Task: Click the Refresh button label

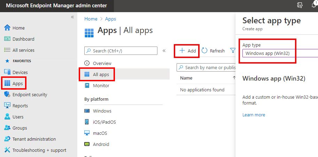Action: pyautogui.click(x=217, y=51)
